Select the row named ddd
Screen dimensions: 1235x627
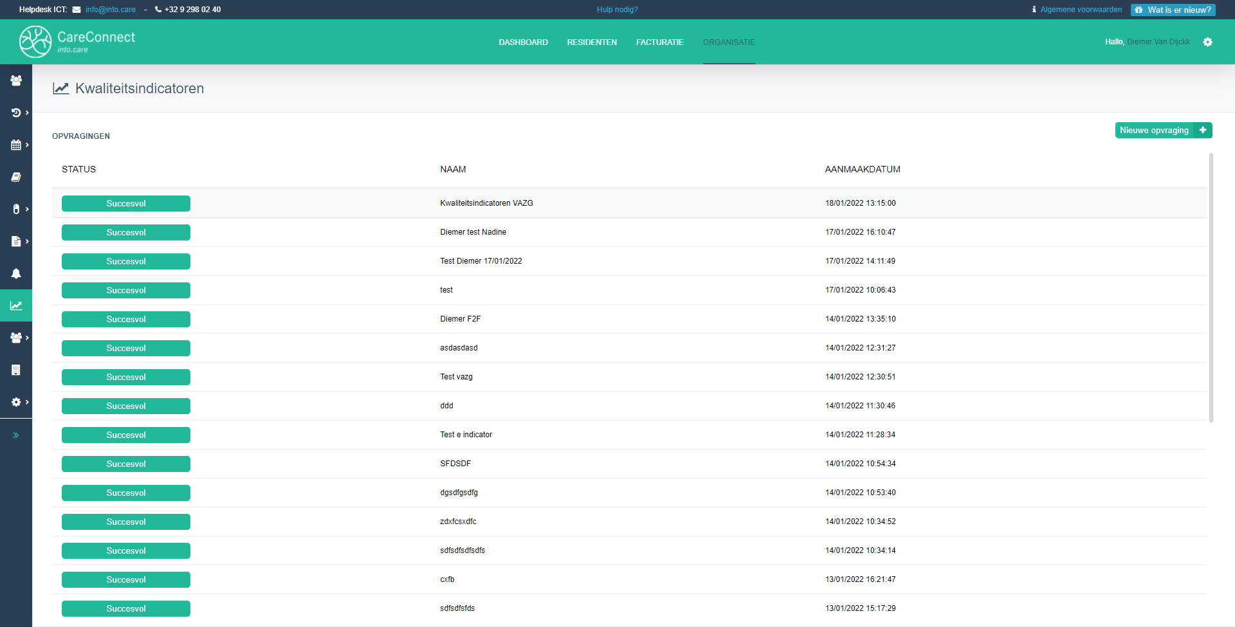pos(629,406)
